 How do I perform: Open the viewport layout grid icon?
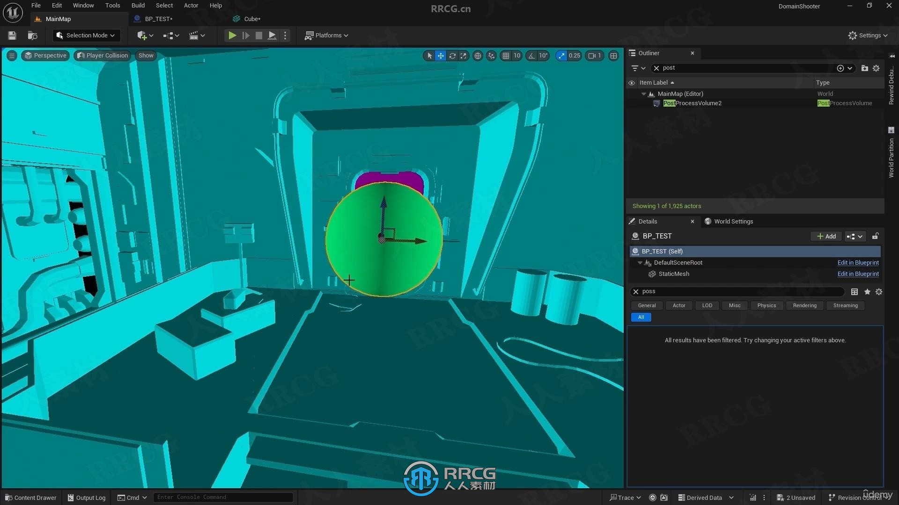pos(613,56)
